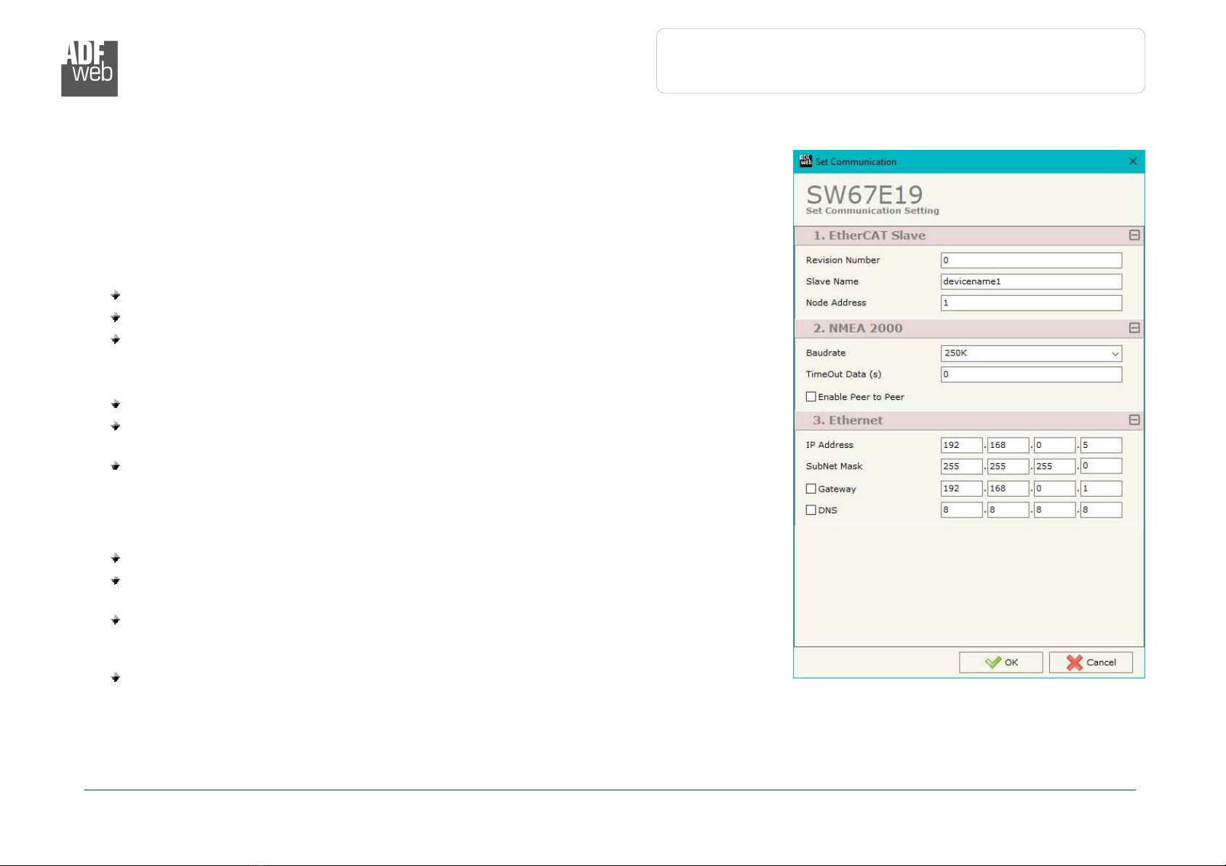Click the first Gateway octet field
1226x866 pixels.
(x=961, y=489)
